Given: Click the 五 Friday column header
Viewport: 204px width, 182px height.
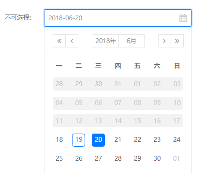Looking at the screenshot, I should click(137, 66).
